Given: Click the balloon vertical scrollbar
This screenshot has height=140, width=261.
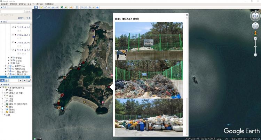Looking at the screenshot, I should coord(187,76).
